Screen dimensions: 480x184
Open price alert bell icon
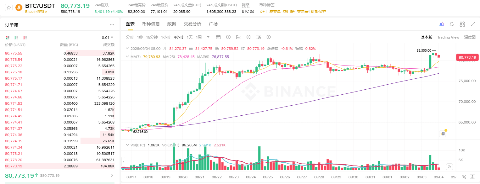coord(452,24)
